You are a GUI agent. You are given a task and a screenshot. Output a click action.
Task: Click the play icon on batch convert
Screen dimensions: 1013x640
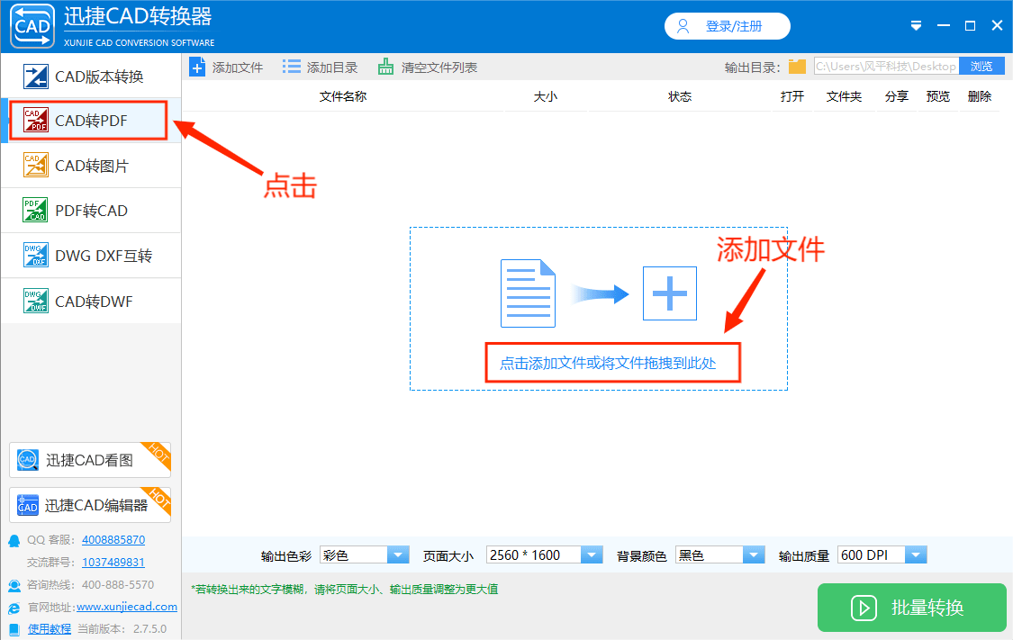864,608
